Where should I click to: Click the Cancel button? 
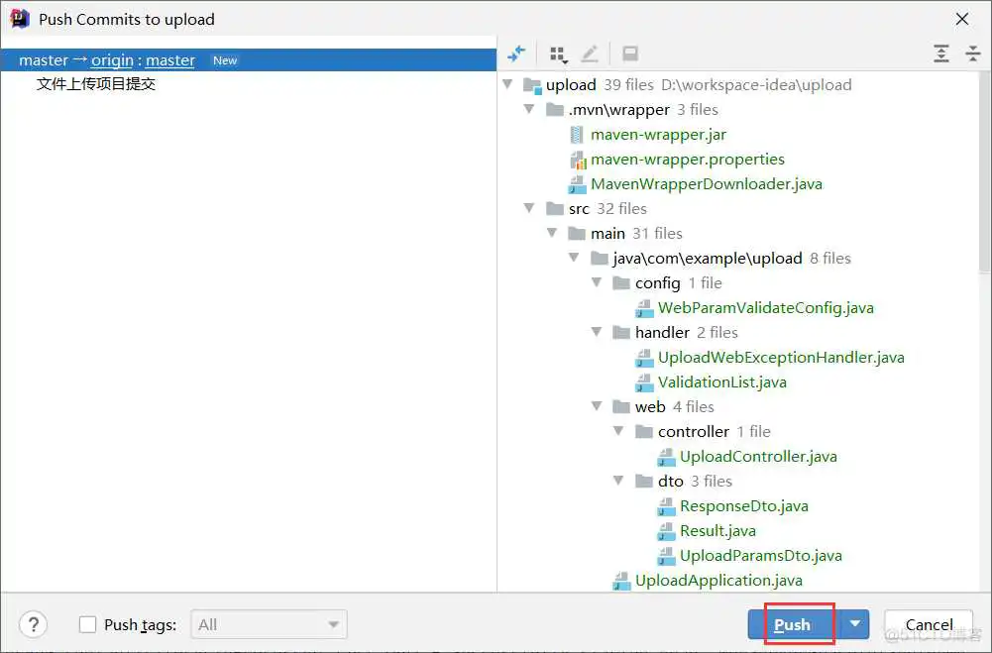[x=929, y=624]
